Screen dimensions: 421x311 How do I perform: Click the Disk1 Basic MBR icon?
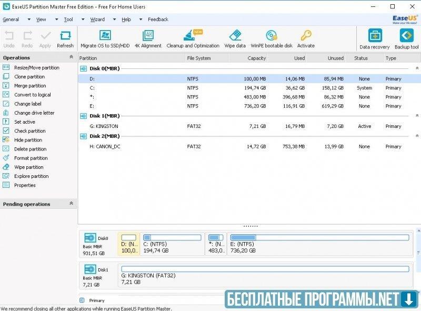click(90, 269)
